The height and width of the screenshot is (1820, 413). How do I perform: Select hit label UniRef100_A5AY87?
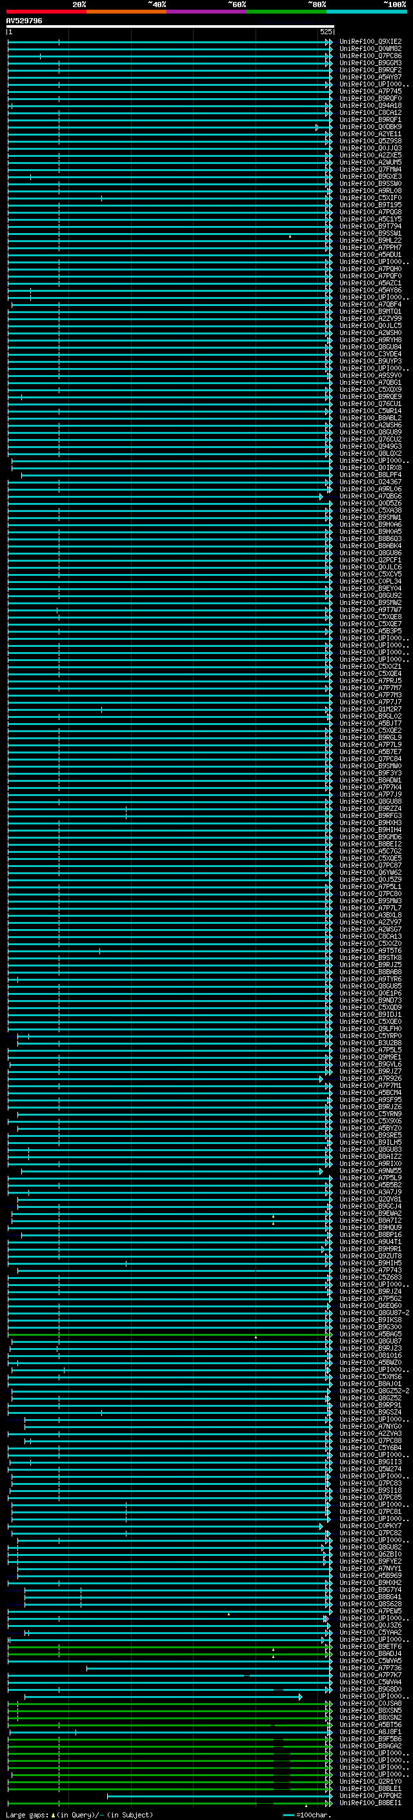[370, 77]
